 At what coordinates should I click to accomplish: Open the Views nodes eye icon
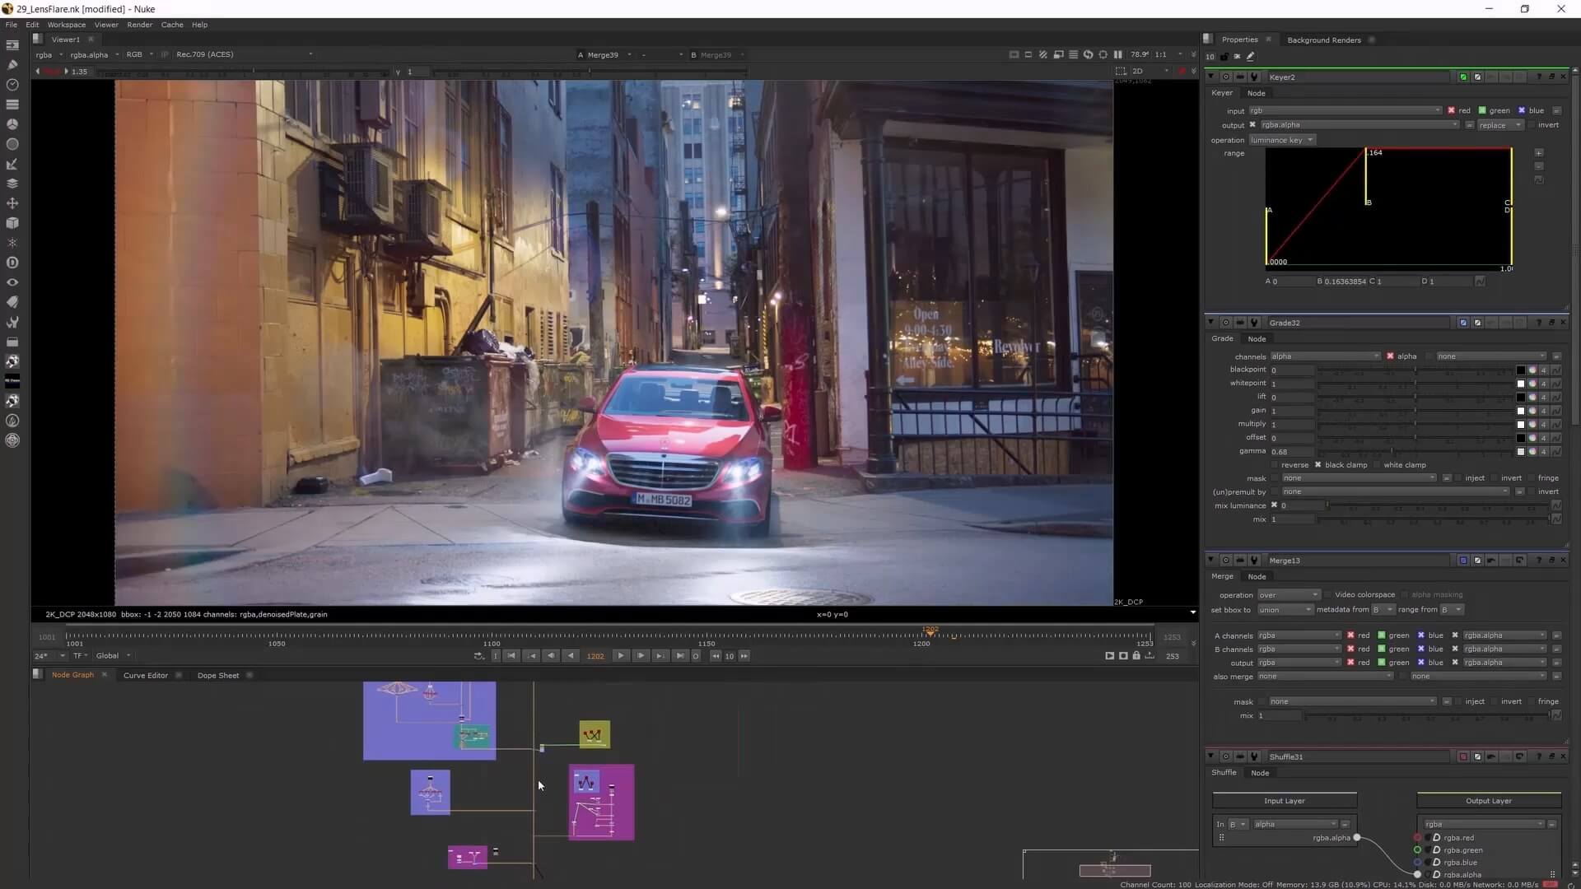[x=12, y=282]
